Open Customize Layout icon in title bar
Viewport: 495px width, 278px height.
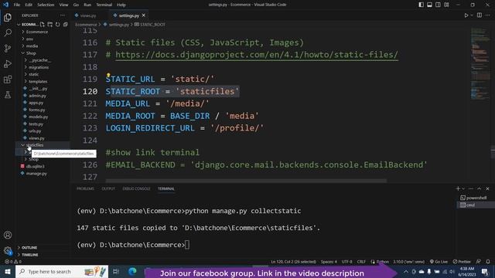446,5
